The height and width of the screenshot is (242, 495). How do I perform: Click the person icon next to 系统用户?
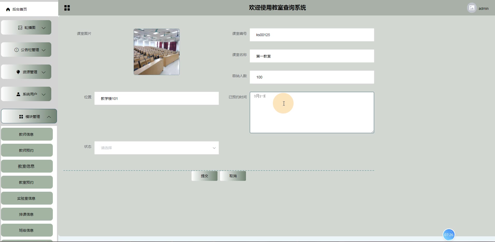tap(18, 94)
